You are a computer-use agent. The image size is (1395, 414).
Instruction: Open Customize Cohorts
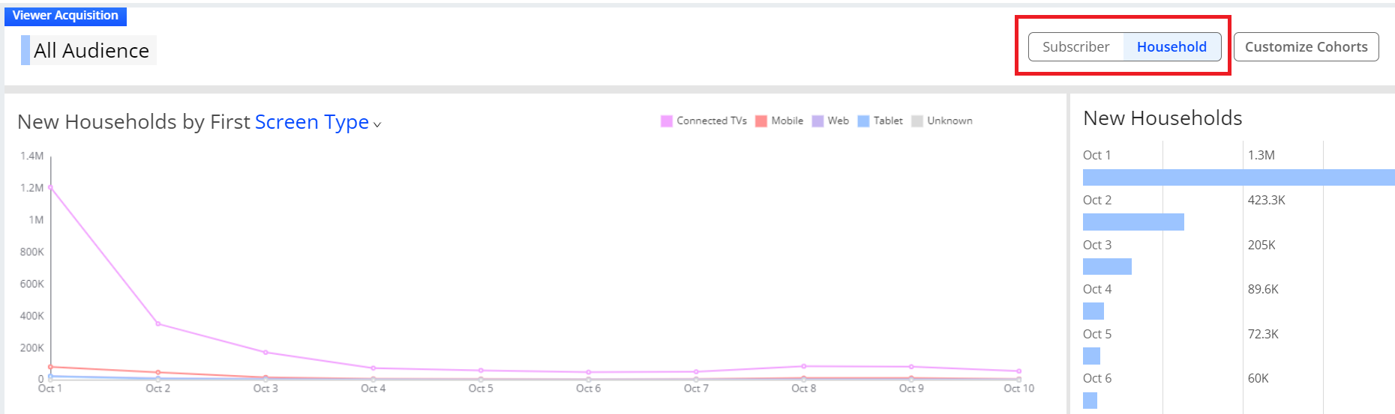(x=1306, y=46)
